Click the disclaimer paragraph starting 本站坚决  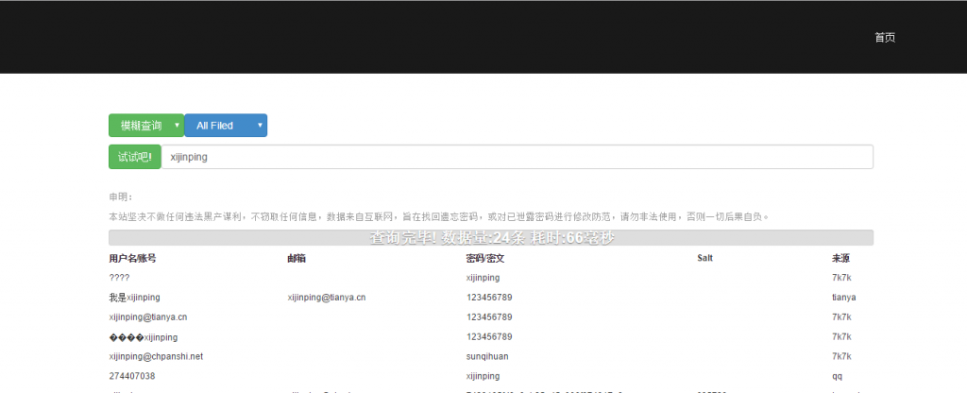(439, 216)
